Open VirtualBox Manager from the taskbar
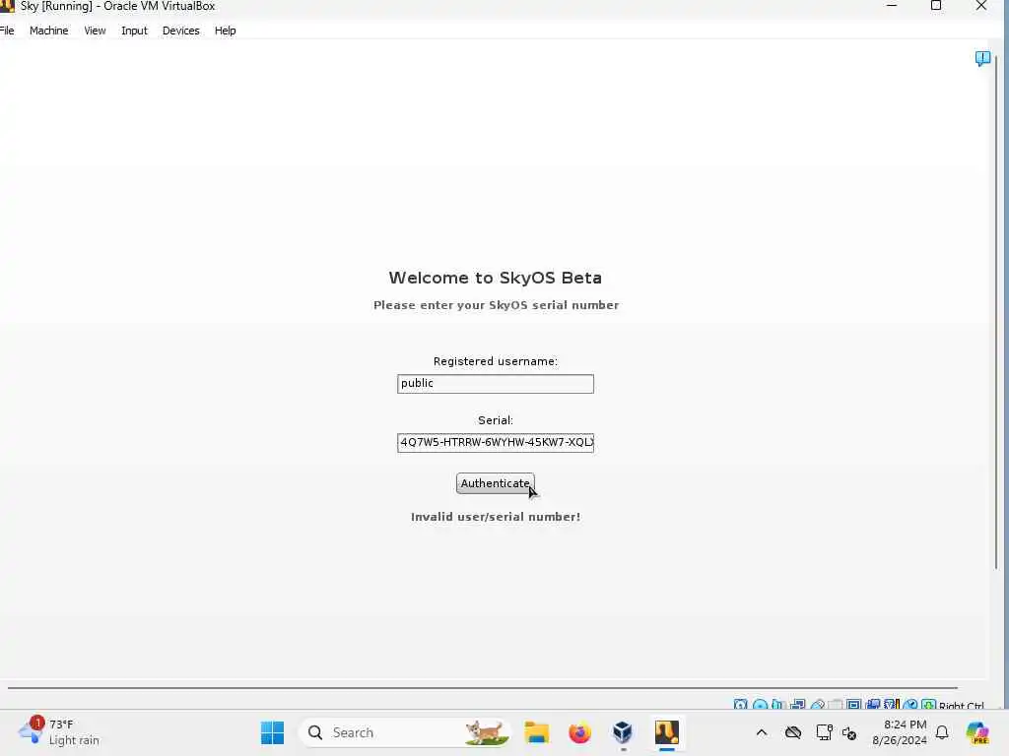 (x=623, y=732)
